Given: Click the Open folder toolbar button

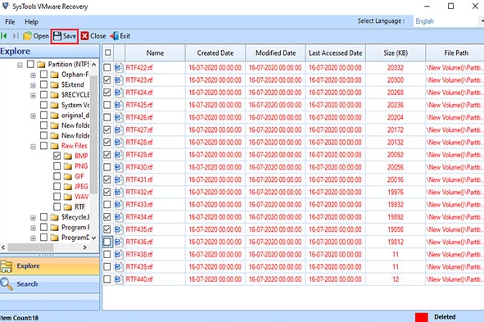Looking at the screenshot, I should pyautogui.click(x=36, y=36).
